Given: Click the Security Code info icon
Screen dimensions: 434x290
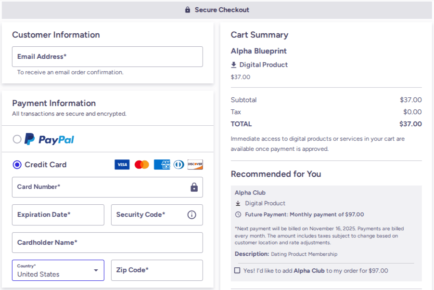Looking at the screenshot, I should pos(191,215).
